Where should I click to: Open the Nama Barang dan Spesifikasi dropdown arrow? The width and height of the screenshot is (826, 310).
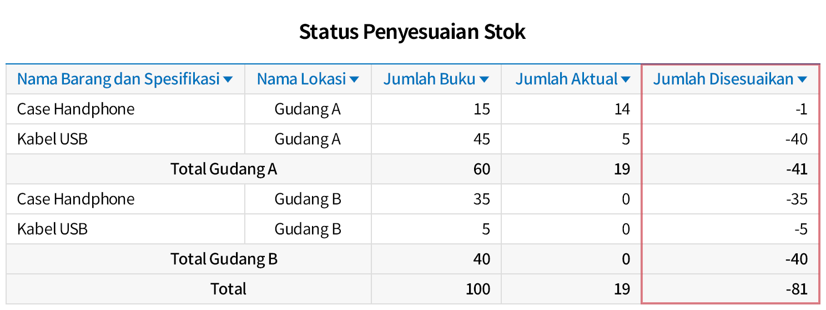(228, 80)
